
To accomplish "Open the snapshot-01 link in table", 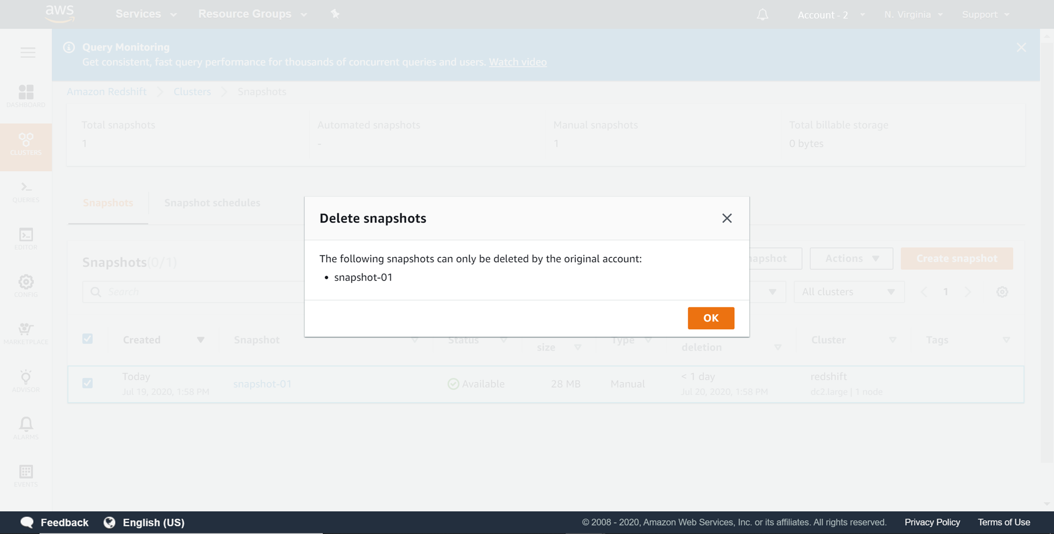I will click(262, 384).
